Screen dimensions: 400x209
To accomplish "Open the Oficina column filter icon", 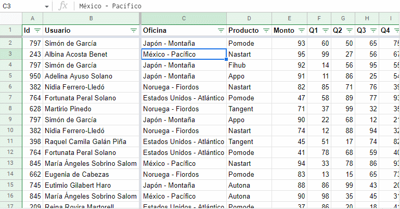I will [221, 31].
